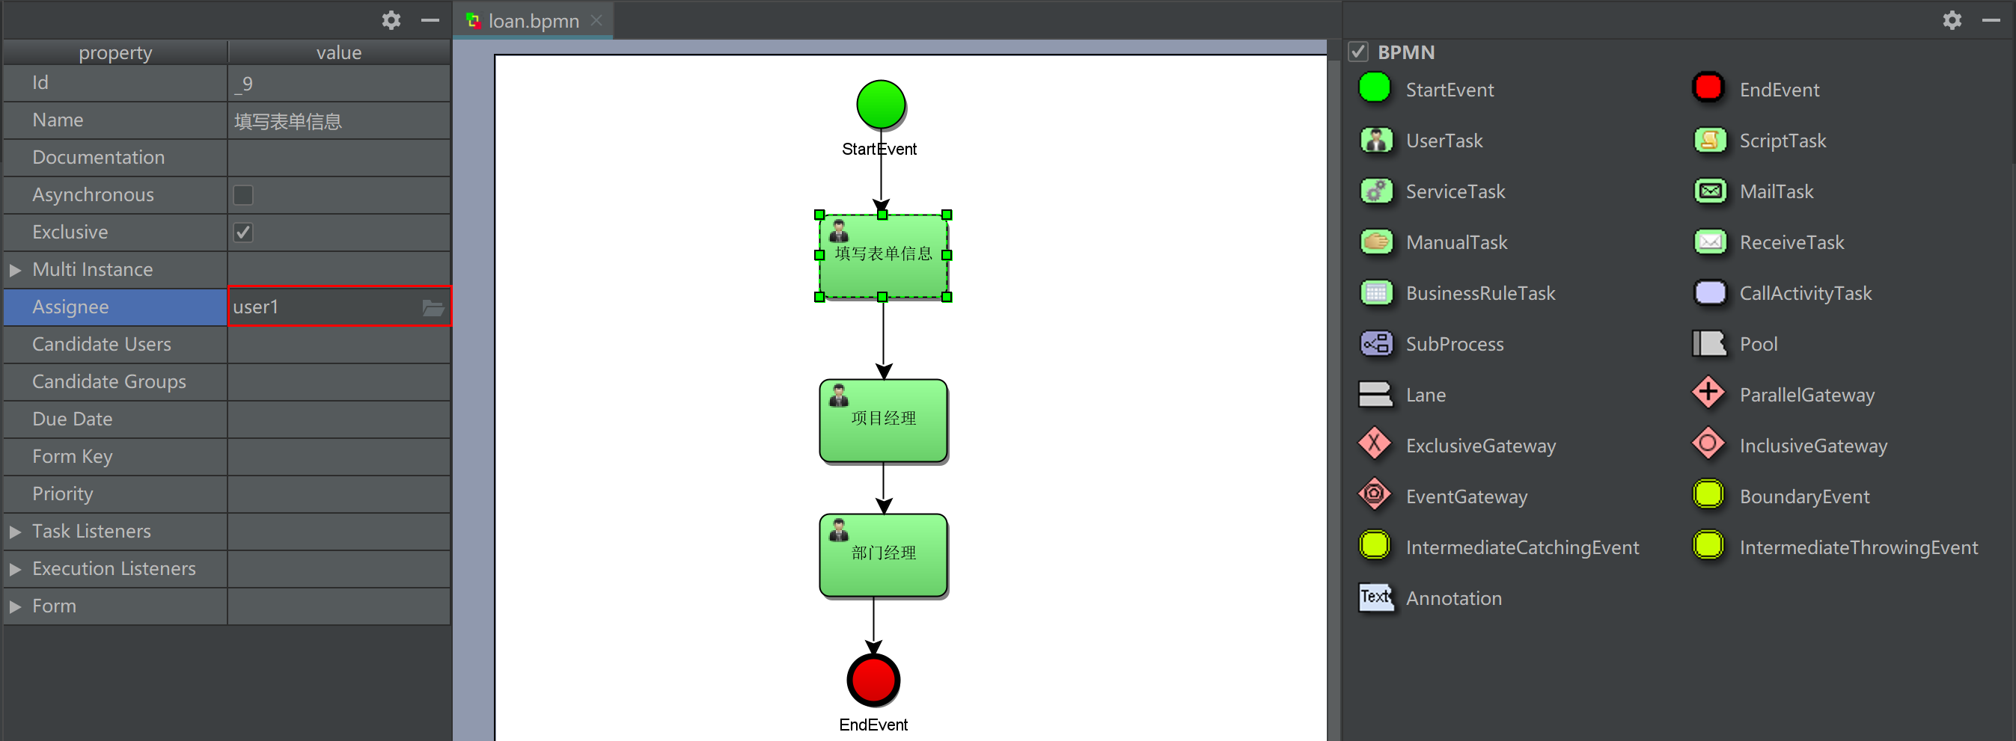Select the 部门经理 task node on canvas

(x=883, y=555)
